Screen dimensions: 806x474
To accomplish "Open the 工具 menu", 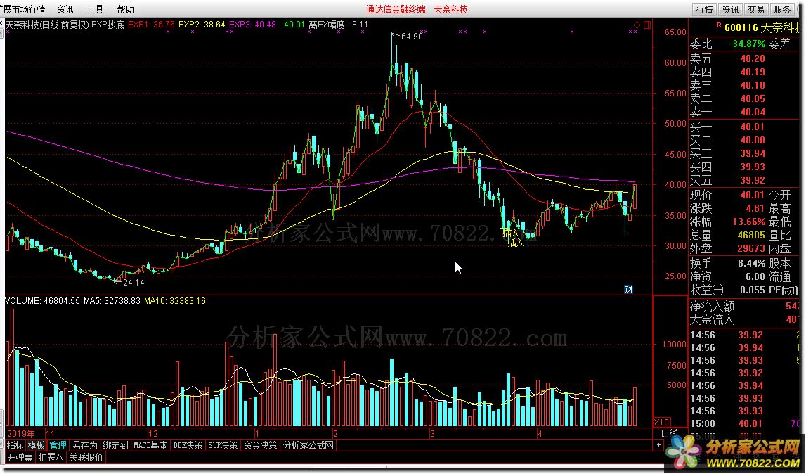I will coord(95,9).
